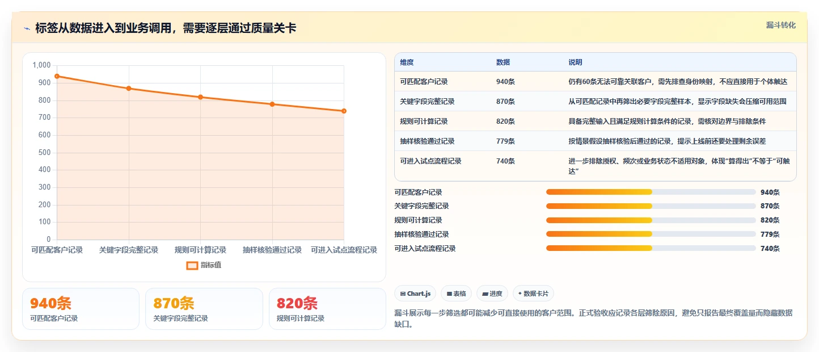
Task: Select table cell 关键字段完整记录
Action: (427, 102)
